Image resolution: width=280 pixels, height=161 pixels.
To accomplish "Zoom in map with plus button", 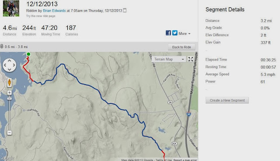I will coord(10,92).
